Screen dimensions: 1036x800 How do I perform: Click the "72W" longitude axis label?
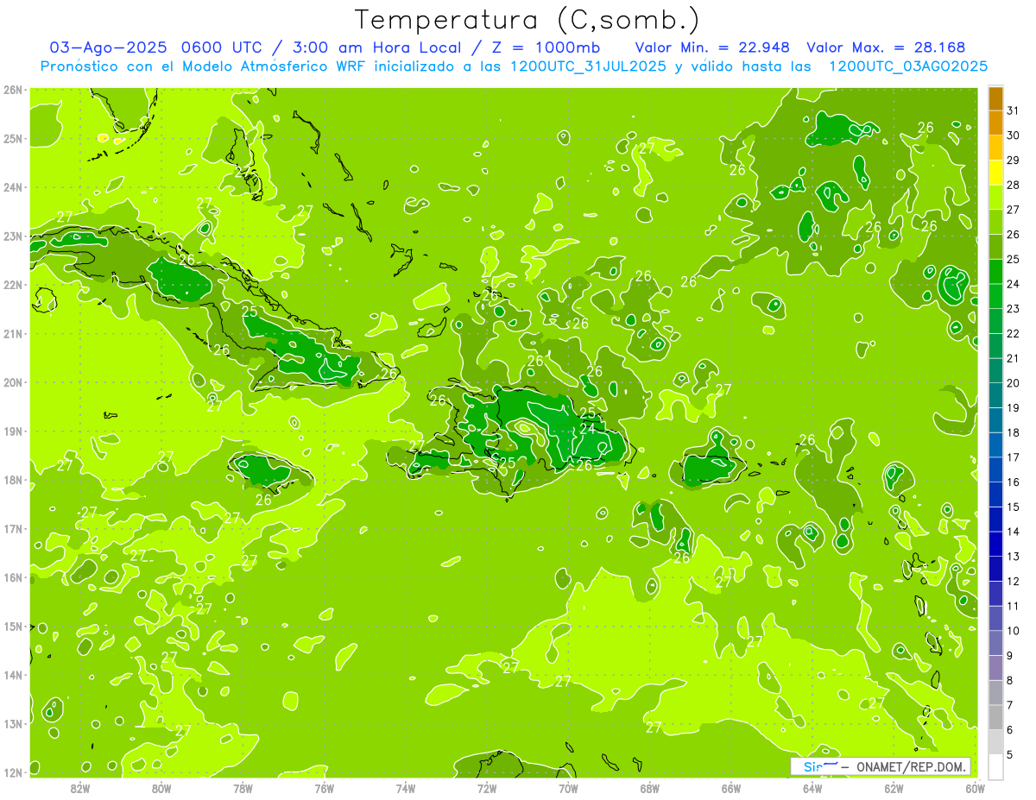[487, 789]
